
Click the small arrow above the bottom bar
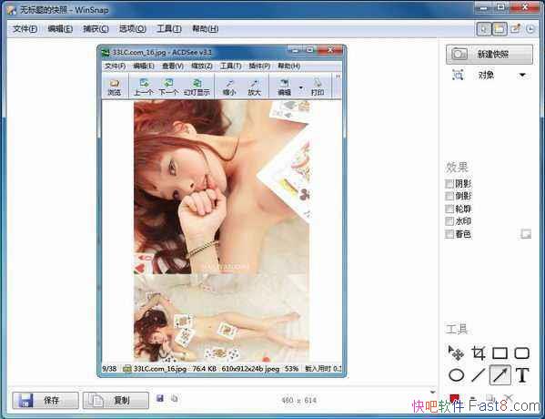click(432, 392)
